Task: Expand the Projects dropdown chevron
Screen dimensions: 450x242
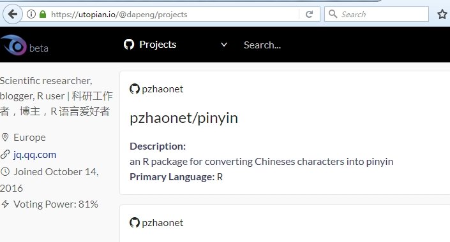Action: 224,45
